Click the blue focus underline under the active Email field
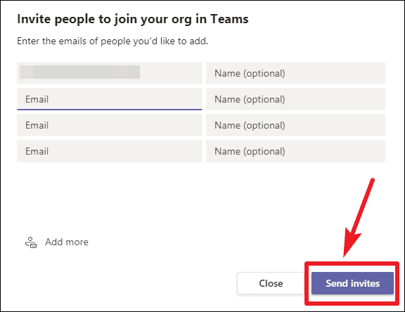This screenshot has width=405, height=312. pyautogui.click(x=110, y=110)
